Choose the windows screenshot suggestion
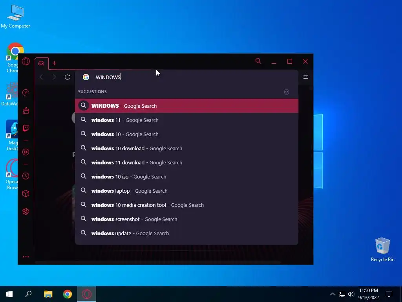Screen dimensions: 402x302 (186, 219)
